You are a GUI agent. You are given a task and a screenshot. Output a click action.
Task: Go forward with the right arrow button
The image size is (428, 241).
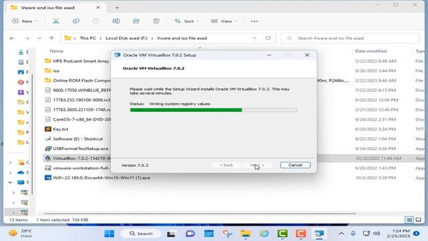[27, 38]
